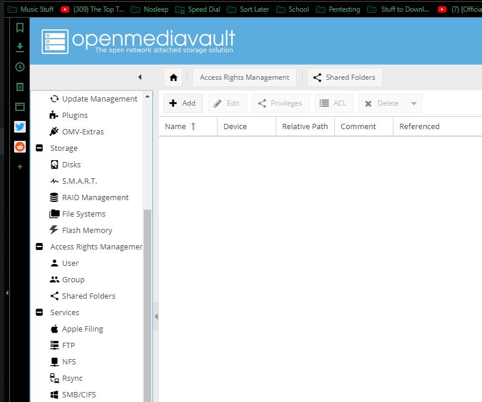
Task: Go to the home breadcrumb icon
Action: [x=174, y=77]
